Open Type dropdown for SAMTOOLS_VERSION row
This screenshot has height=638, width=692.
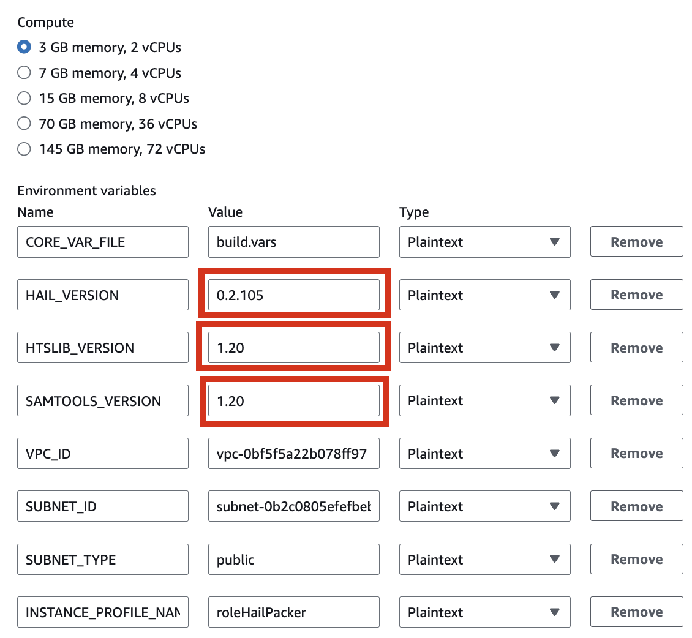coord(484,401)
